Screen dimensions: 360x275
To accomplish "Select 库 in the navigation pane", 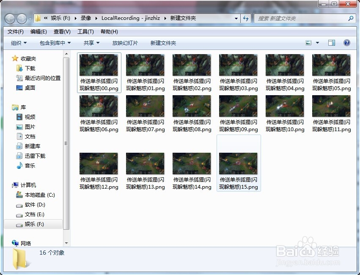I will (x=23, y=107).
